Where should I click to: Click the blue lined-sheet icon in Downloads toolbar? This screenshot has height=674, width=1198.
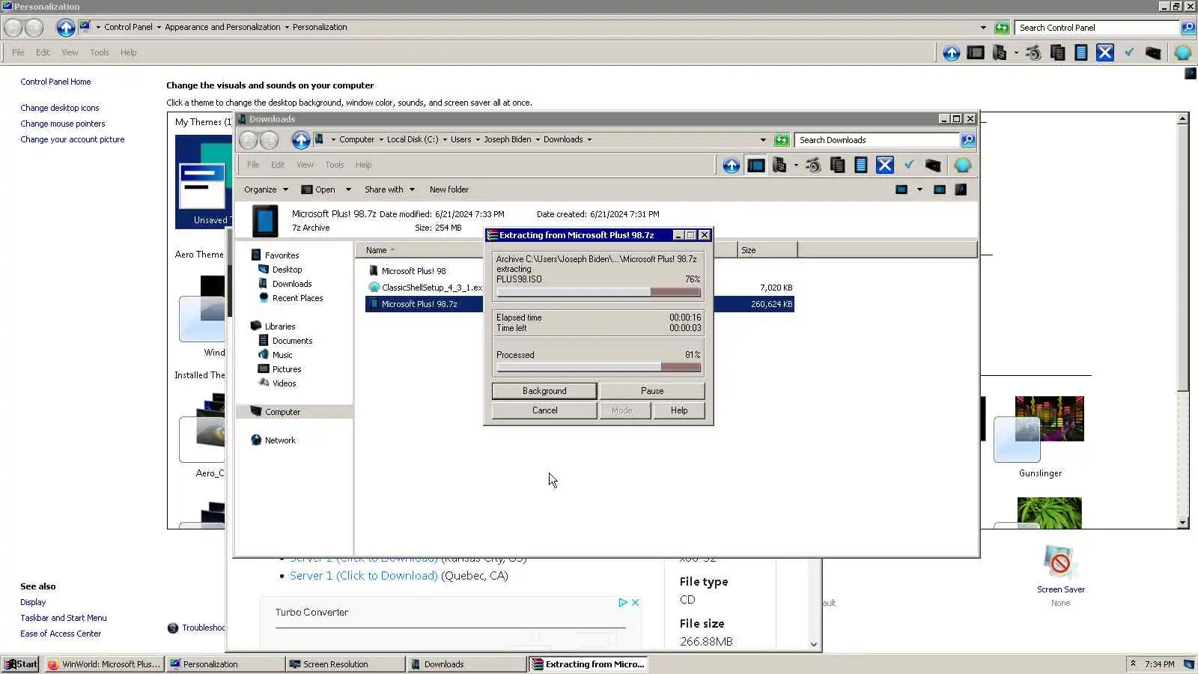point(861,166)
